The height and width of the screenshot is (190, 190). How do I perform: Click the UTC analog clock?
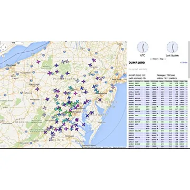point(142,47)
